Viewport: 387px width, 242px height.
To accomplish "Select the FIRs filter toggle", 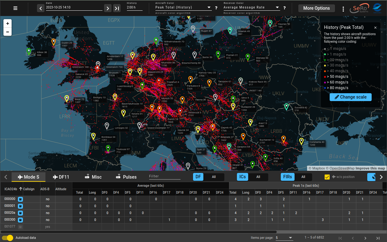I will (x=287, y=177).
